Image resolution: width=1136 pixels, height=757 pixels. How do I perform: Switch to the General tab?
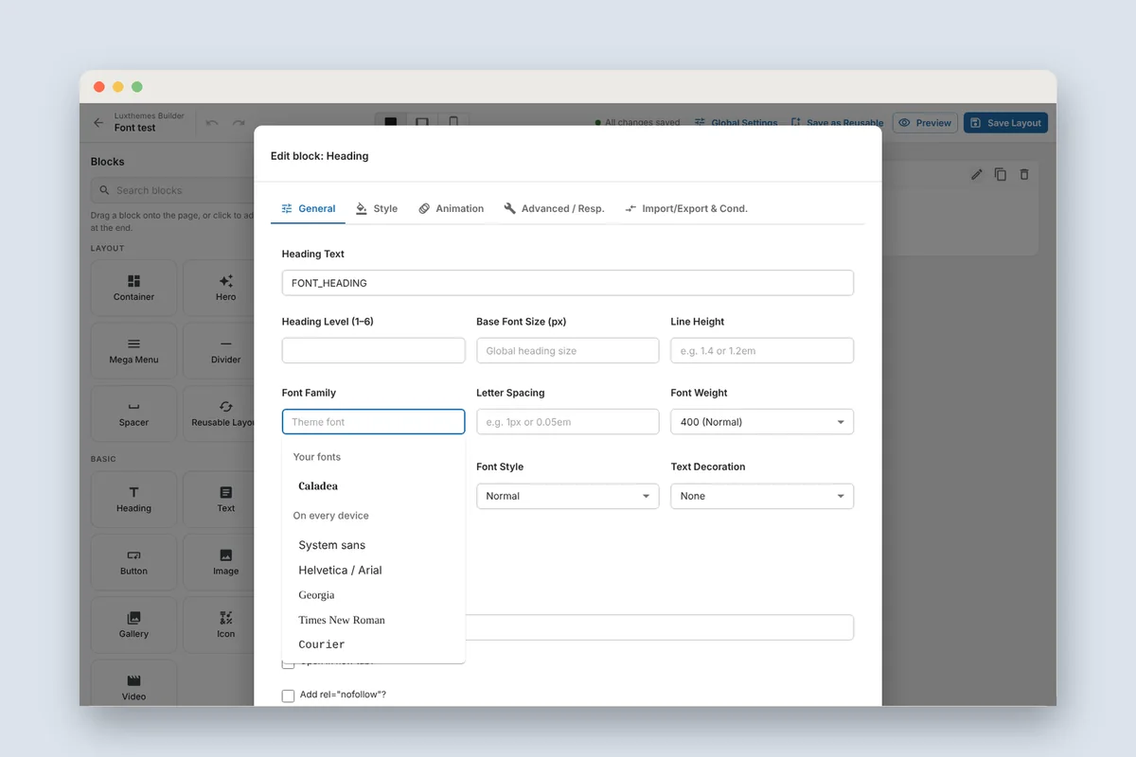(x=308, y=208)
